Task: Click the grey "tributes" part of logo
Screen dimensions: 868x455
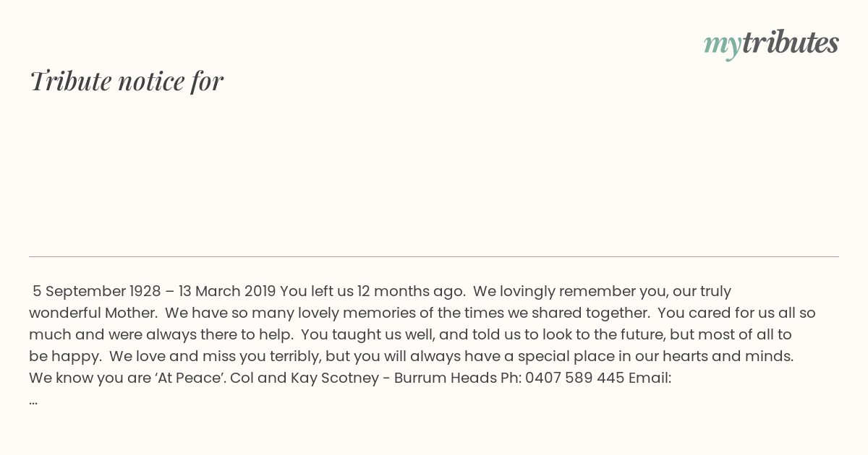Action: 791,43
